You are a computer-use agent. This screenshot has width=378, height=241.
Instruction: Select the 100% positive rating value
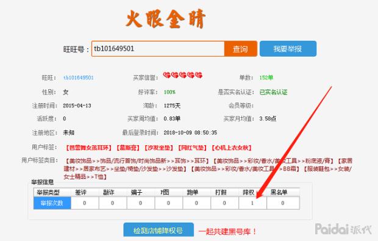point(169,92)
